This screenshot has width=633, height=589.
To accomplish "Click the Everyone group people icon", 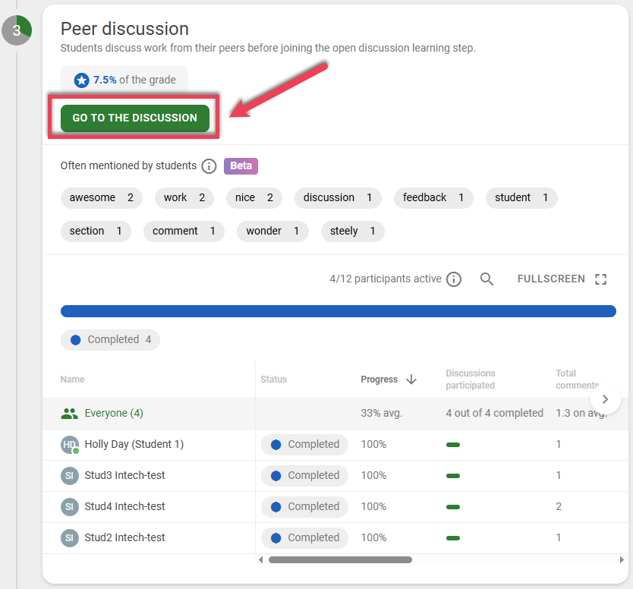I will (71, 413).
